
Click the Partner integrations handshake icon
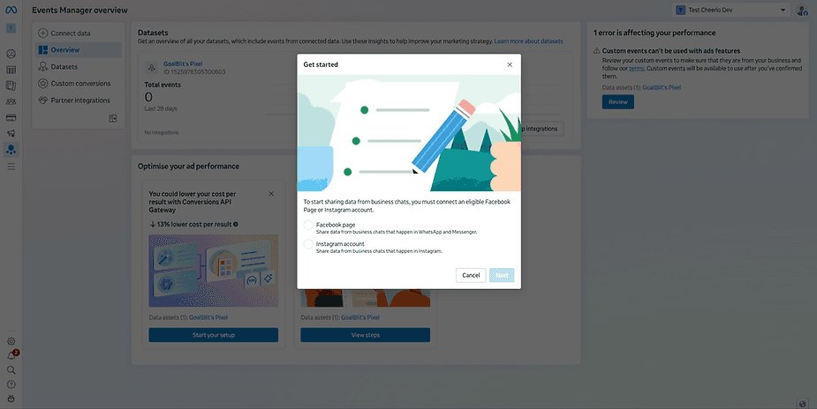(42, 100)
